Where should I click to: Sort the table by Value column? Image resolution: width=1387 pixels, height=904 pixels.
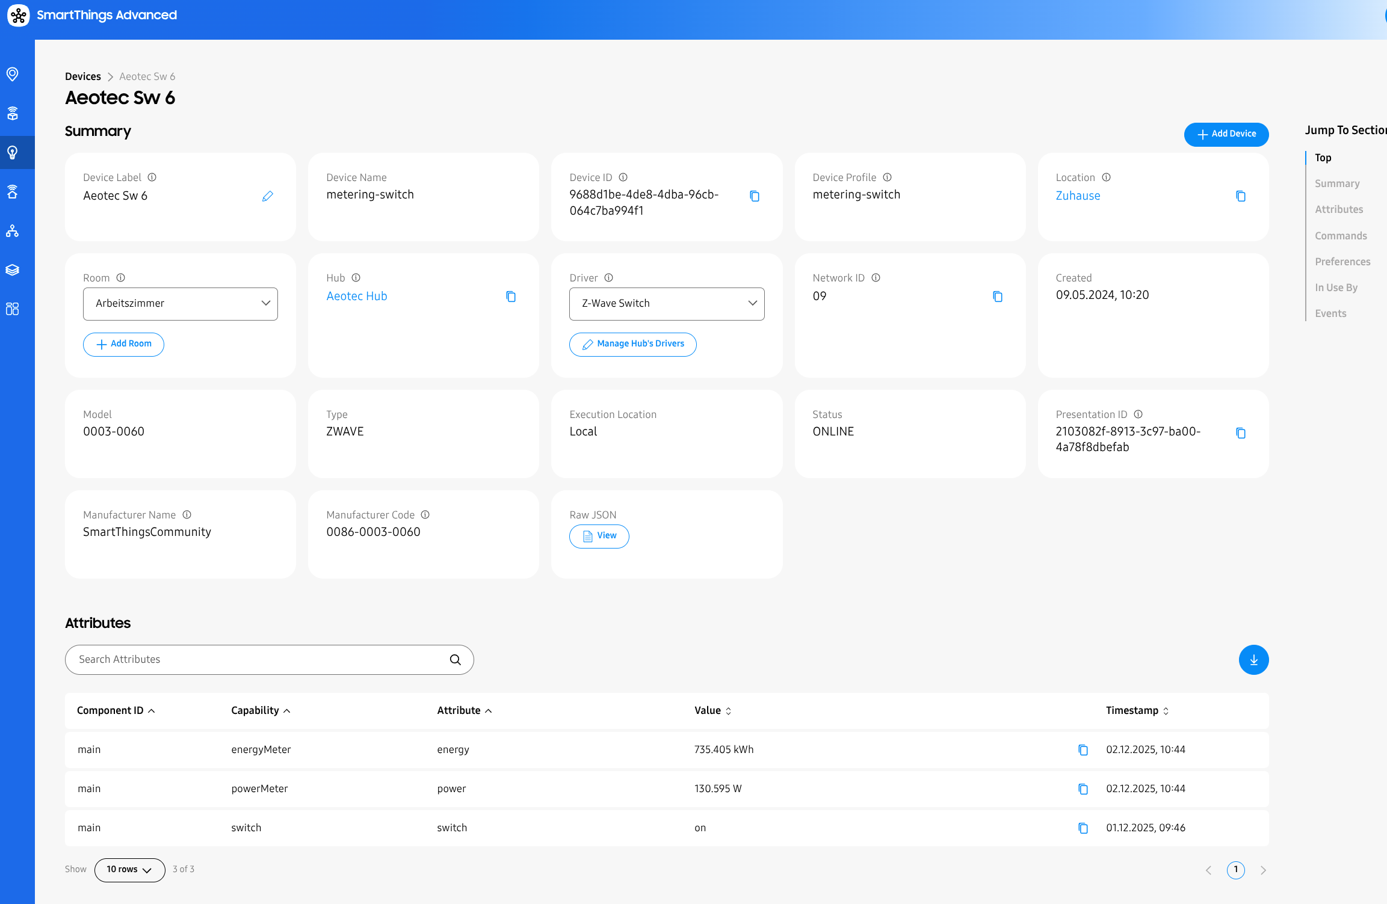click(712, 711)
